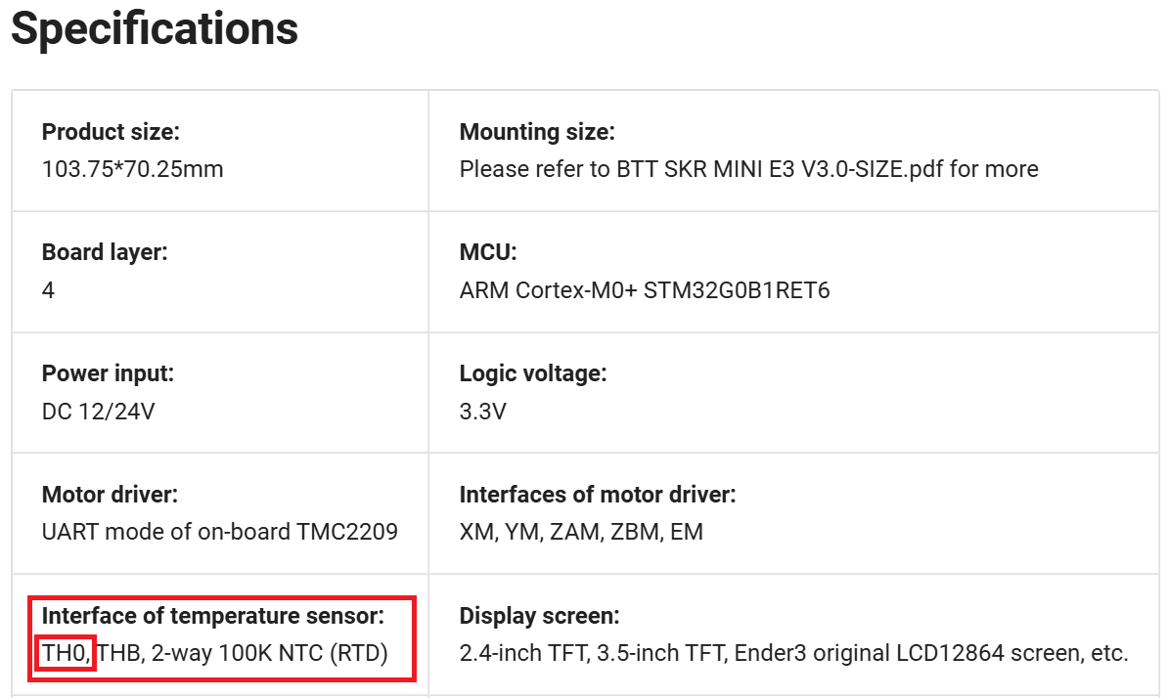
Task: Click the 'Motor driver:' label
Action: click(x=110, y=495)
